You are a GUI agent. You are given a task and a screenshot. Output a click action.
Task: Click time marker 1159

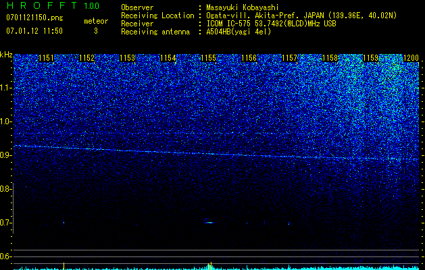(x=370, y=58)
